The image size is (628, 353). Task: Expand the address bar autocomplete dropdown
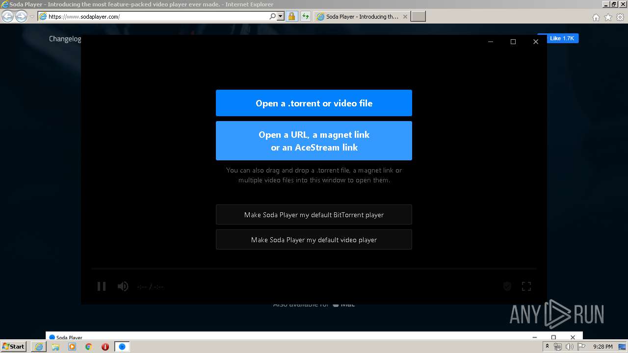click(281, 17)
